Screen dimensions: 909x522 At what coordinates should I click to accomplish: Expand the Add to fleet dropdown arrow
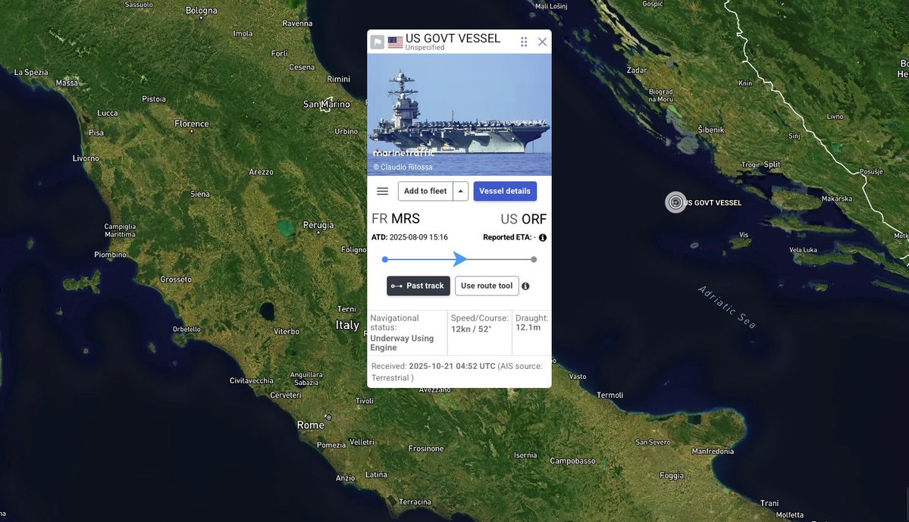pos(461,191)
